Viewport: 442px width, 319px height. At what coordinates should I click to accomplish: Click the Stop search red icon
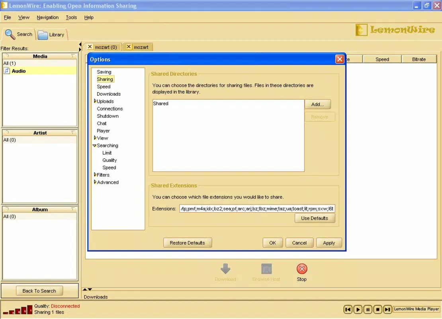pos(301,269)
